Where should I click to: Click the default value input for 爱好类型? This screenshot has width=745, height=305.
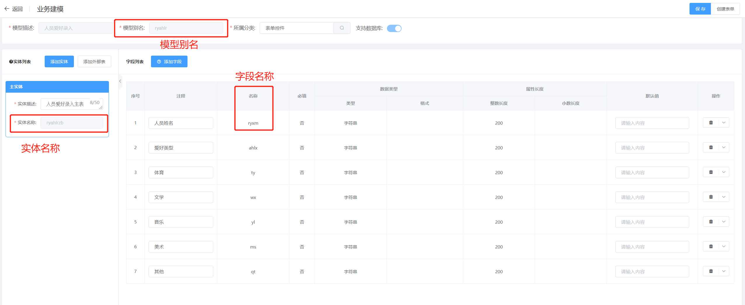point(652,148)
